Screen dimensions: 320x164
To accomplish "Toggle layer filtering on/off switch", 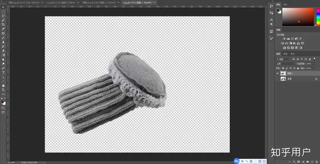I will click(x=314, y=59).
